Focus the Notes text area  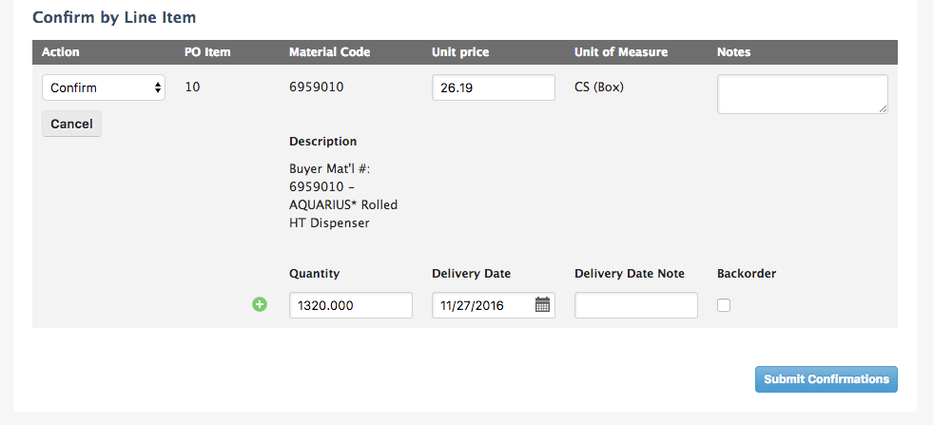[802, 94]
